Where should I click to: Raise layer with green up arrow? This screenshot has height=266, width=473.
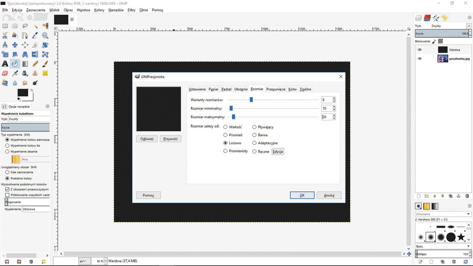point(435,196)
